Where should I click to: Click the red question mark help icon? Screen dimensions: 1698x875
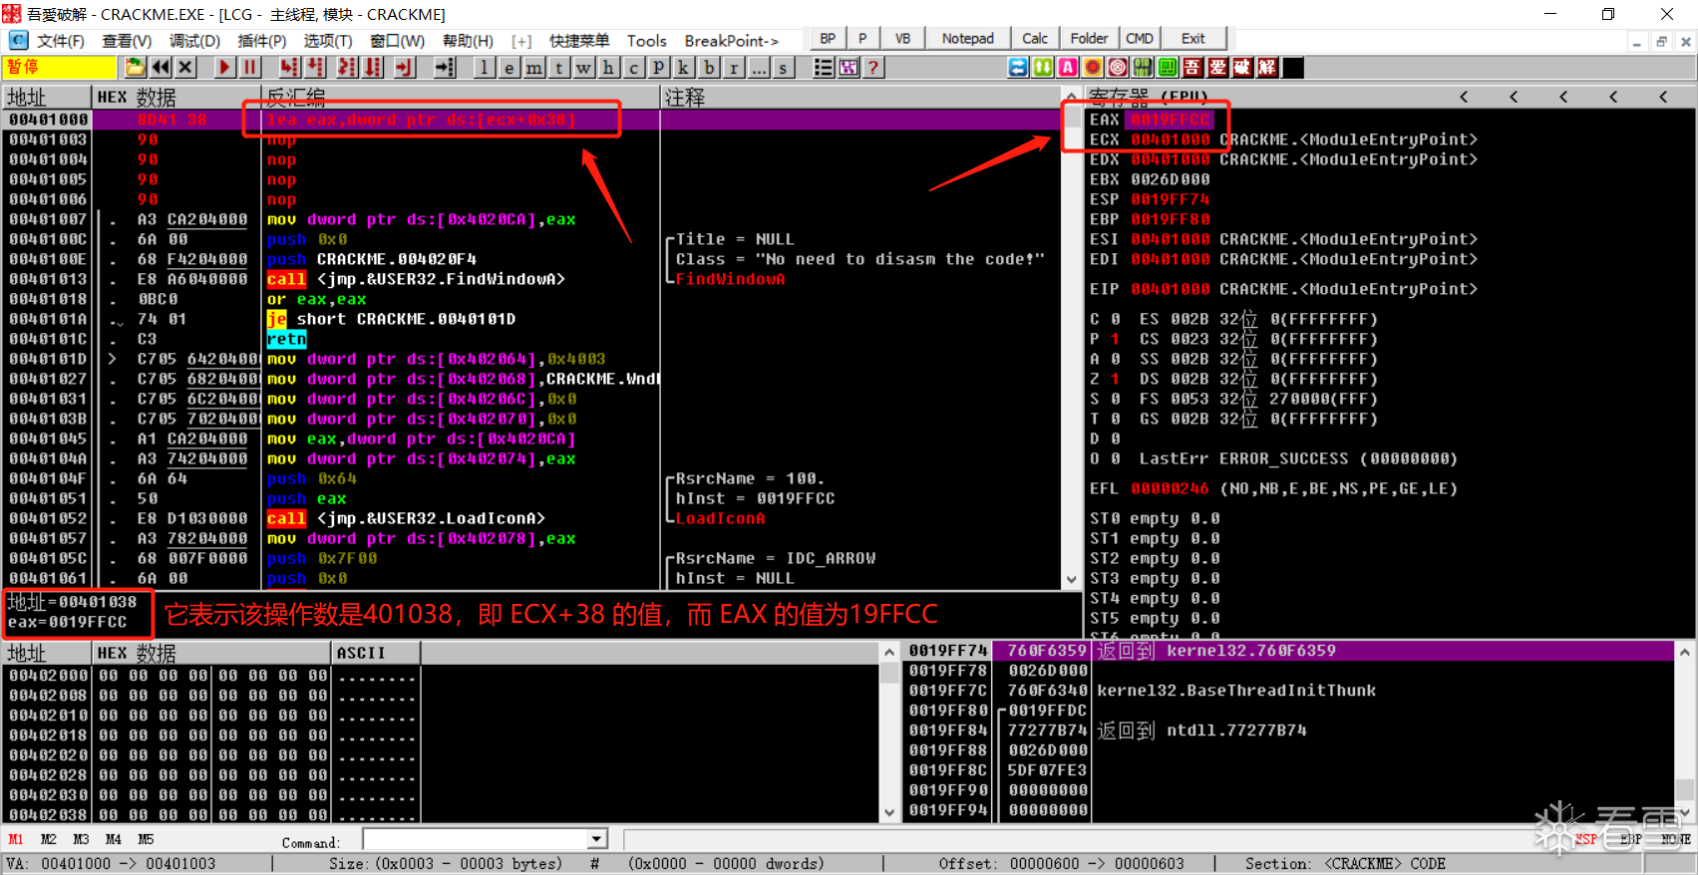pyautogui.click(x=873, y=67)
